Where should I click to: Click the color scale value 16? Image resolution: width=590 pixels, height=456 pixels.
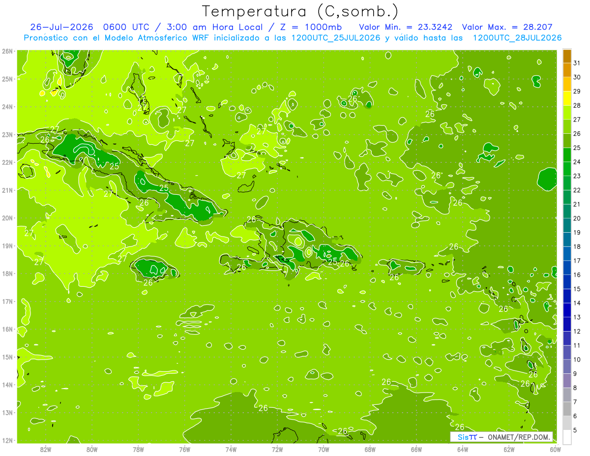[577, 274]
